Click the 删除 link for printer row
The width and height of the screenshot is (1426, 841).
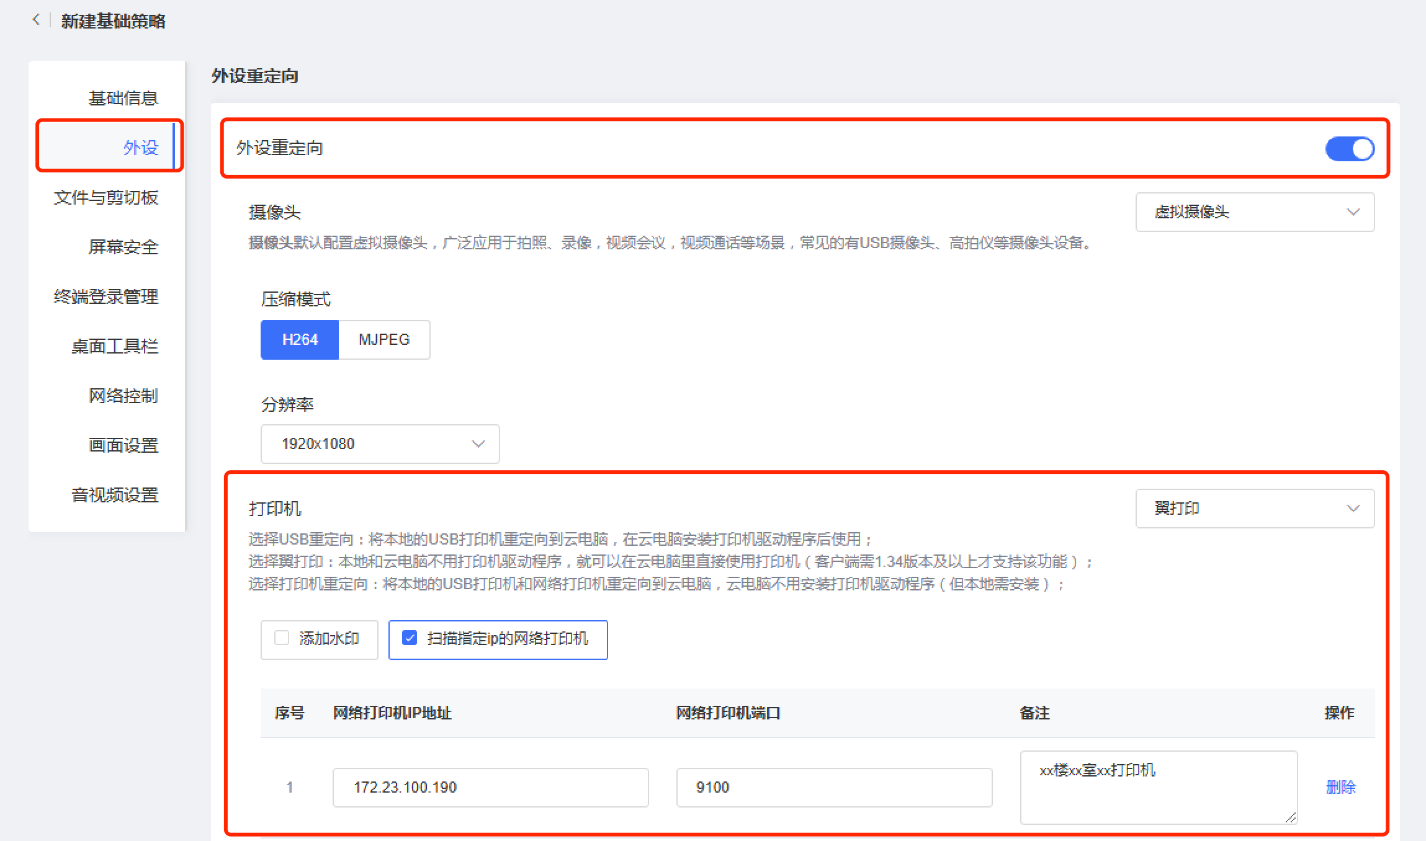[x=1340, y=787]
